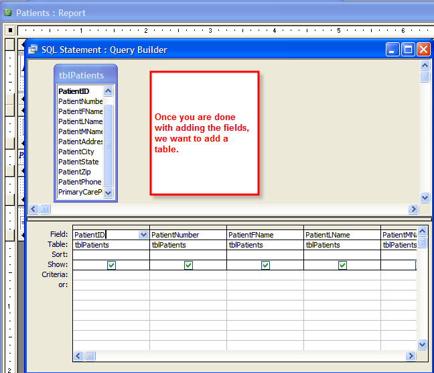434x373 pixels.
Task: Maximize the Query Builder window
Action: coord(408,50)
